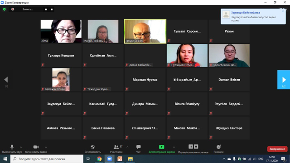Click the green encryption shield icon
Screen dimensions: 290x163
(x=5, y=9)
